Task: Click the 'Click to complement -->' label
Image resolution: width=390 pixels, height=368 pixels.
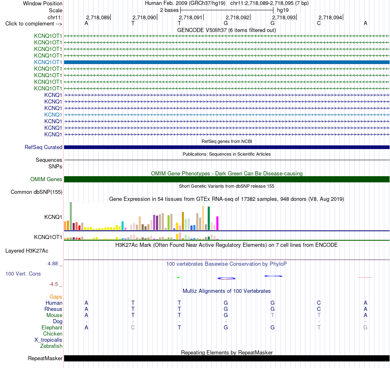Action: [34, 24]
